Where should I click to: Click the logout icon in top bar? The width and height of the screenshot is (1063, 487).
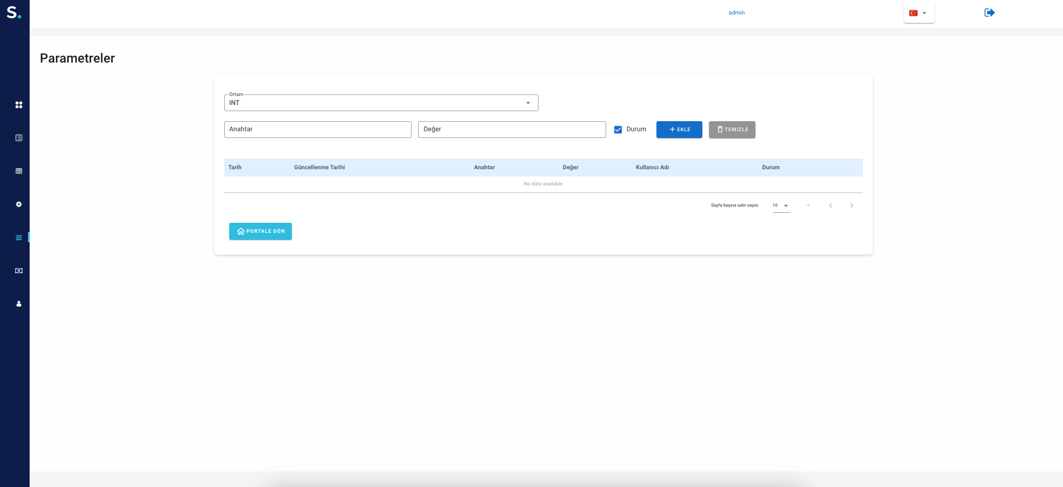989,12
